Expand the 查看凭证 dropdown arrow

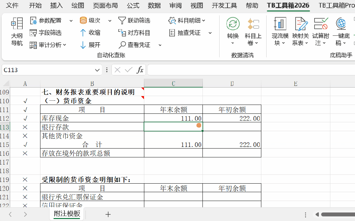coord(160,45)
